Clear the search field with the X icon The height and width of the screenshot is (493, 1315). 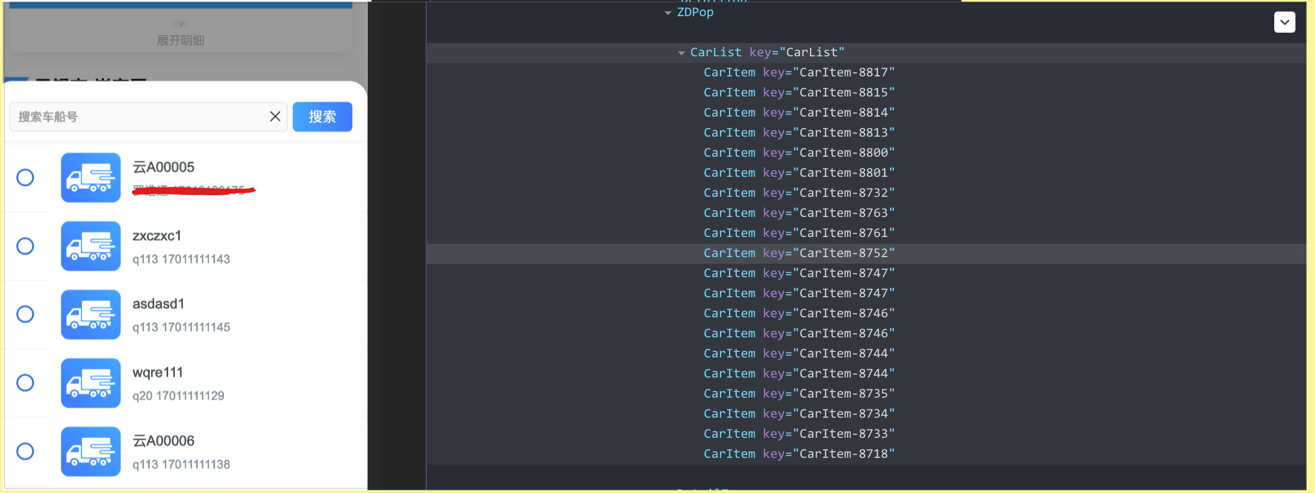coord(275,117)
